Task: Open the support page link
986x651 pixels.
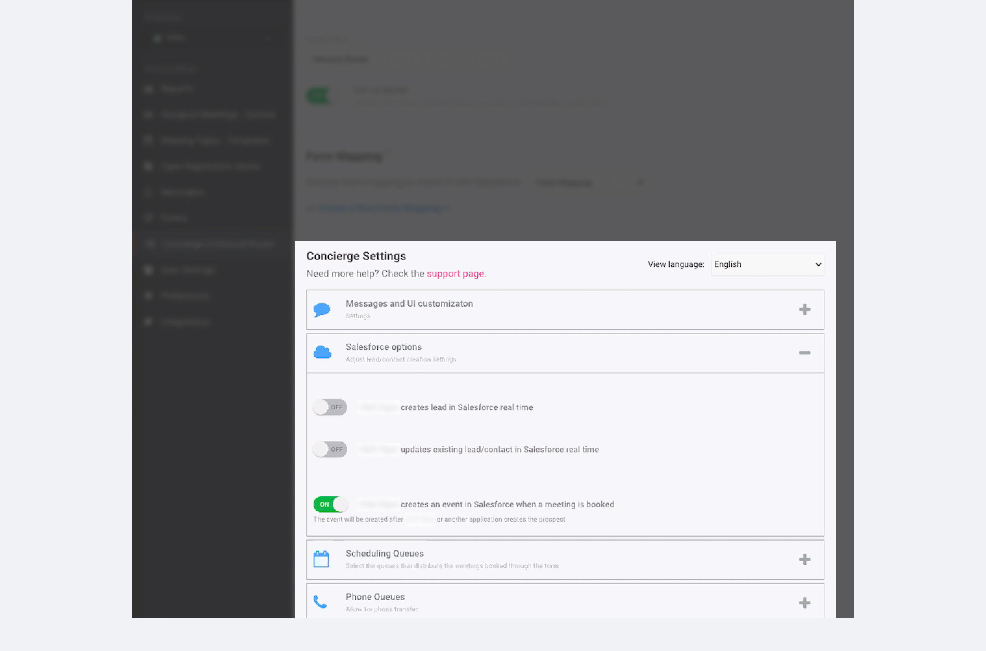Action: point(456,273)
